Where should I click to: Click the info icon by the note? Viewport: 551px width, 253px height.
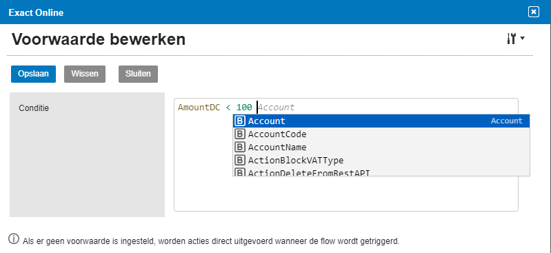click(14, 239)
